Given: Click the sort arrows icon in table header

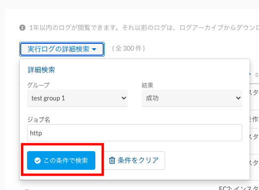Looking at the screenshot, I should [257, 75].
